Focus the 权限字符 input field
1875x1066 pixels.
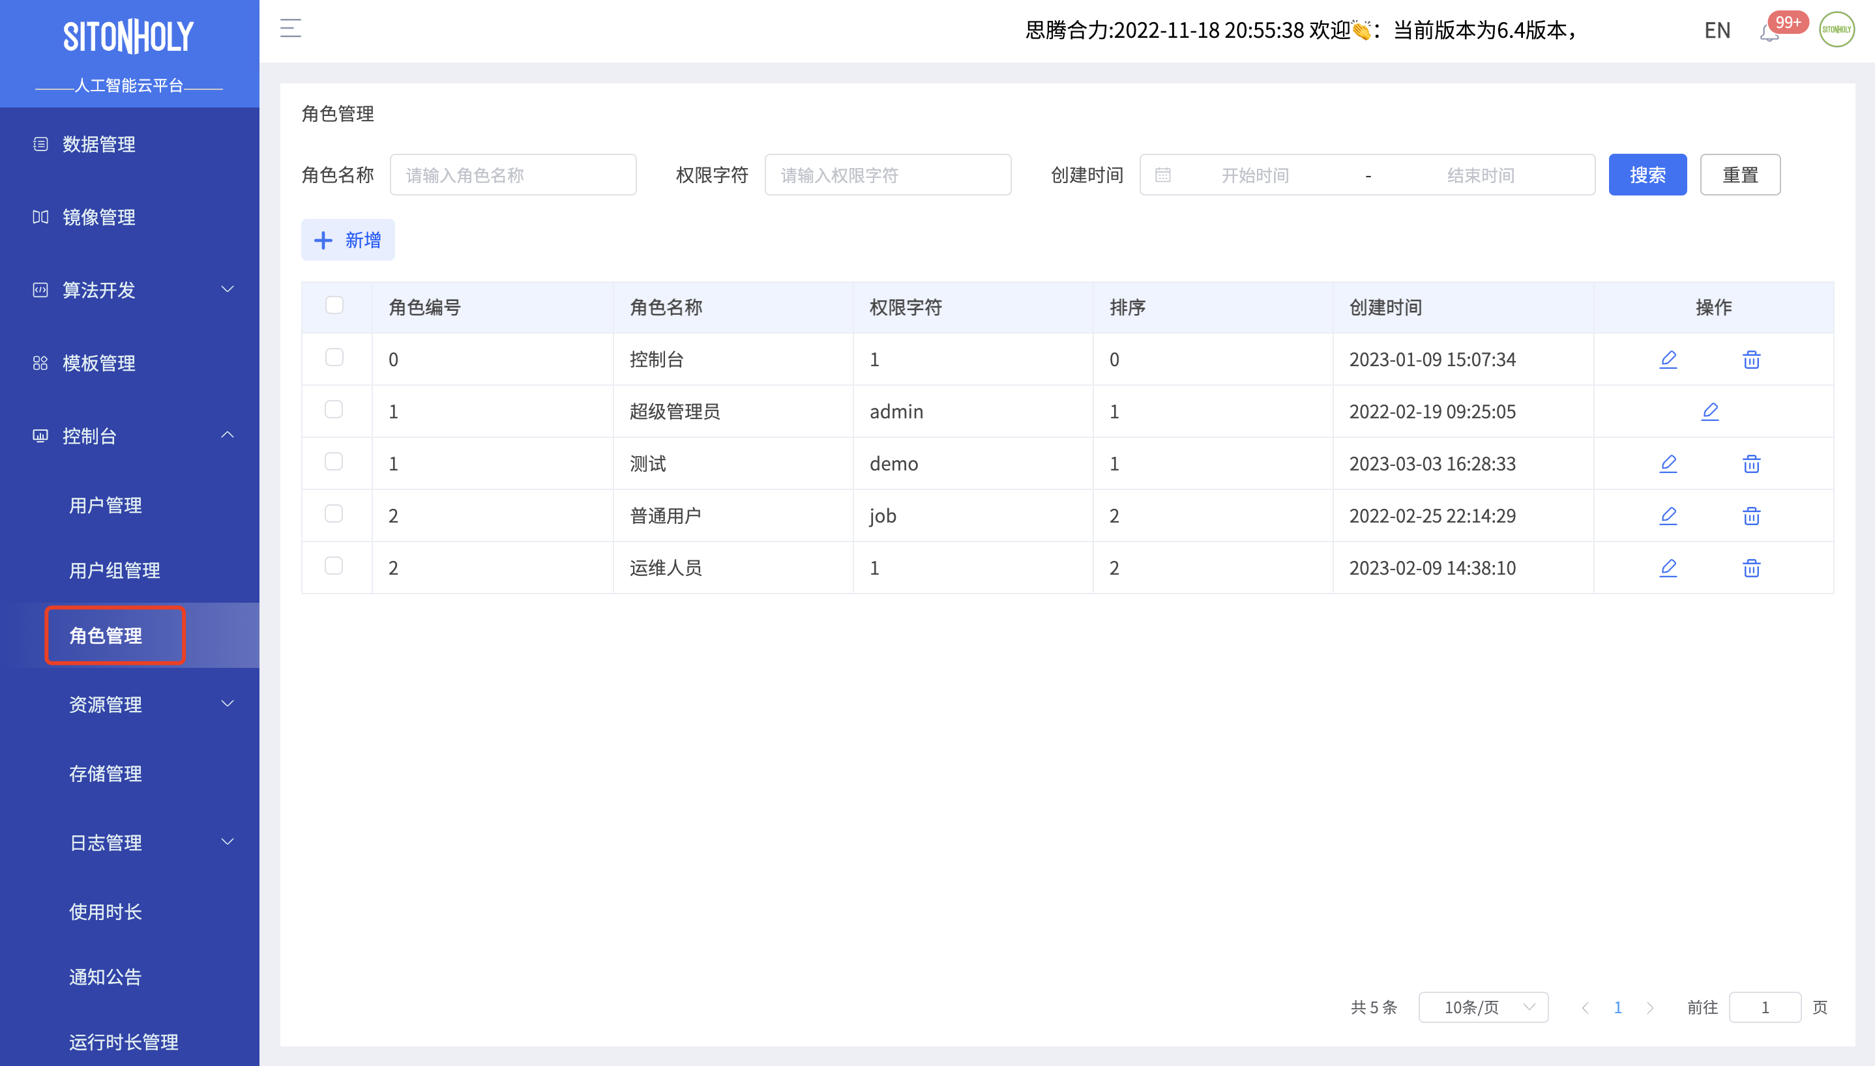(x=888, y=175)
